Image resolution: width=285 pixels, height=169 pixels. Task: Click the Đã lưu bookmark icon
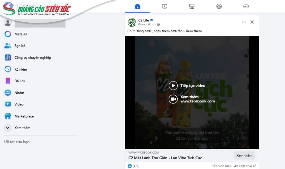7,81
